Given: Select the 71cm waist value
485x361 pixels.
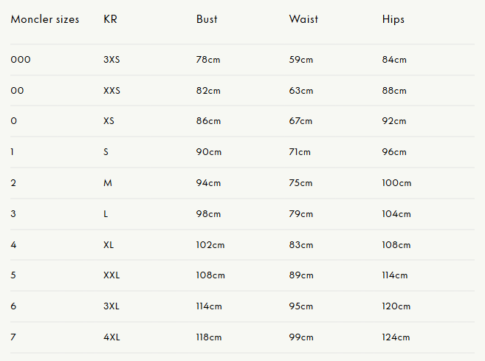Looking at the screenshot, I should point(300,152).
